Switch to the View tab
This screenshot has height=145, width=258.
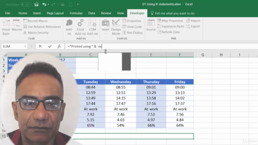(x=120, y=13)
